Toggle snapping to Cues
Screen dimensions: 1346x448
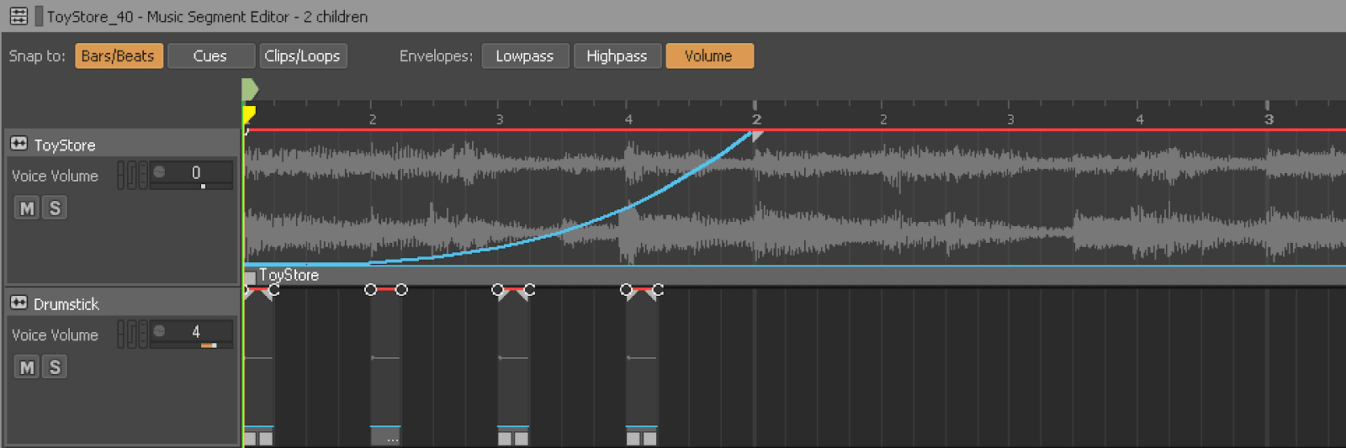point(210,55)
